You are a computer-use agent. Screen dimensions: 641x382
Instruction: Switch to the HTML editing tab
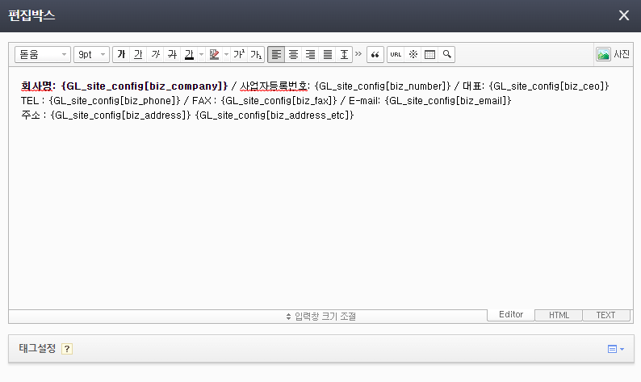click(559, 315)
